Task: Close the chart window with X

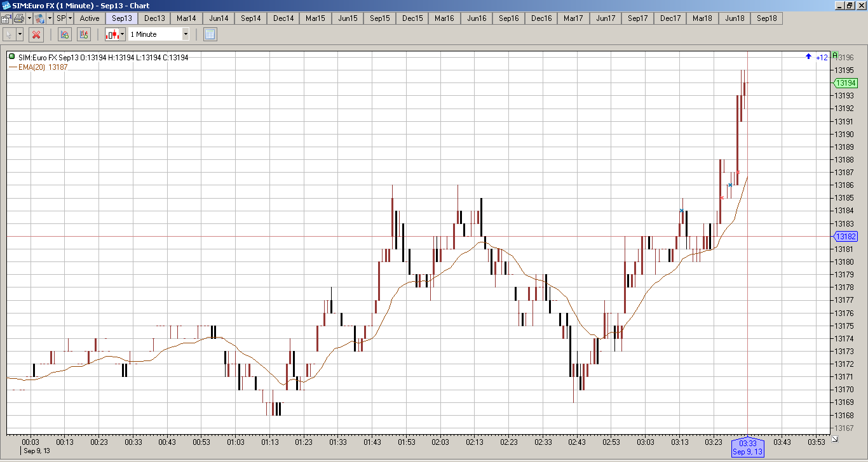Action: 861,6
